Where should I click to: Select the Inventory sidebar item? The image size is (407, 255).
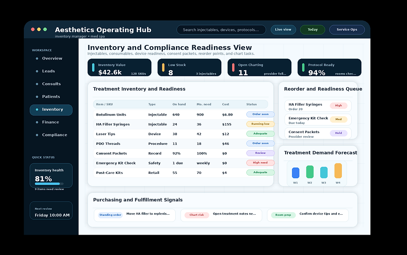point(51,110)
